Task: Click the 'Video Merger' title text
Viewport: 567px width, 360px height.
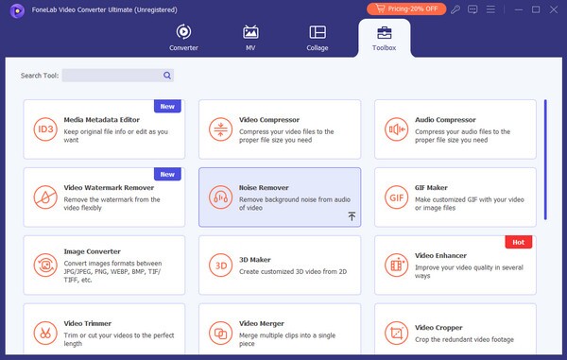Action: (x=262, y=323)
